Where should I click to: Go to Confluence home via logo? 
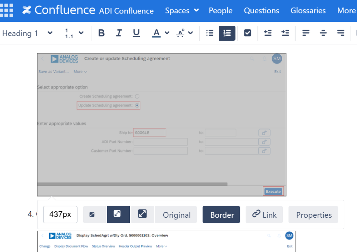(x=59, y=10)
